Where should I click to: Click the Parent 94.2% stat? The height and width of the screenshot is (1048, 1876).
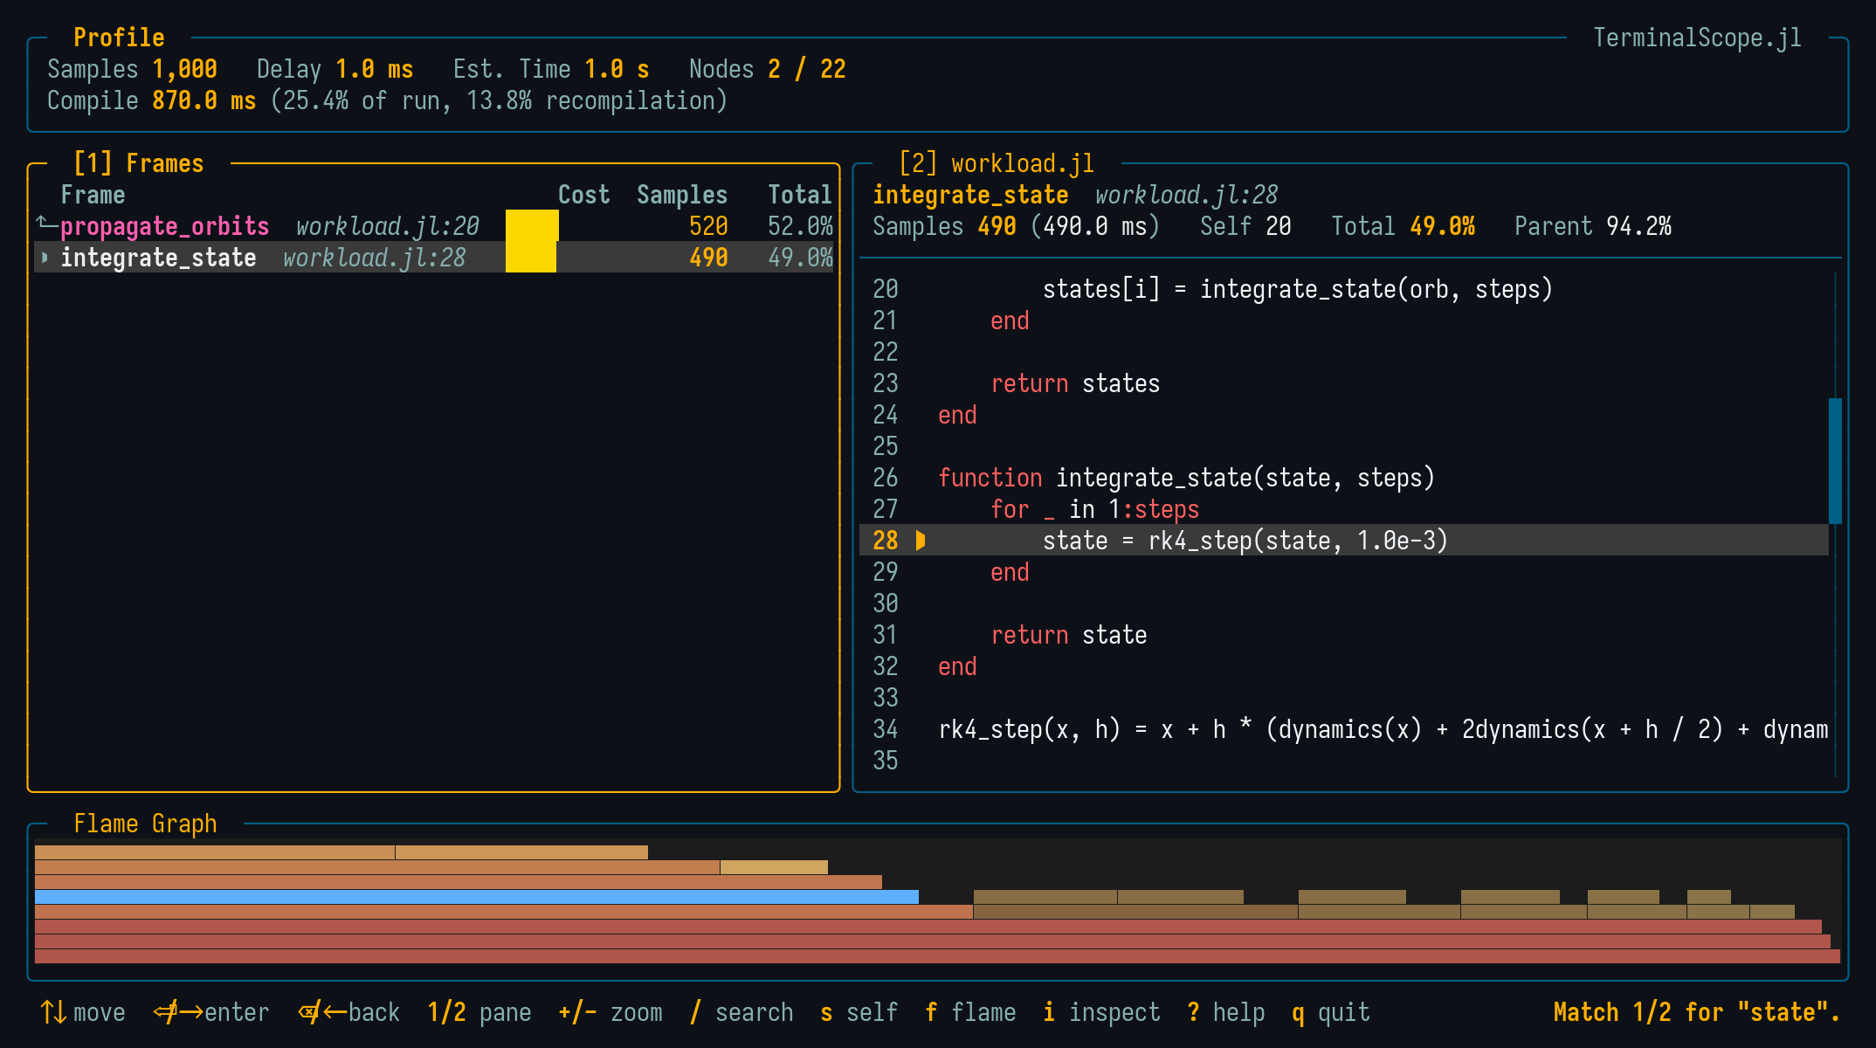1593,226
